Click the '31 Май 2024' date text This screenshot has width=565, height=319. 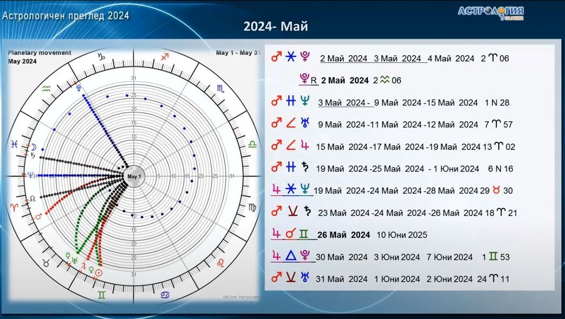pyautogui.click(x=342, y=279)
